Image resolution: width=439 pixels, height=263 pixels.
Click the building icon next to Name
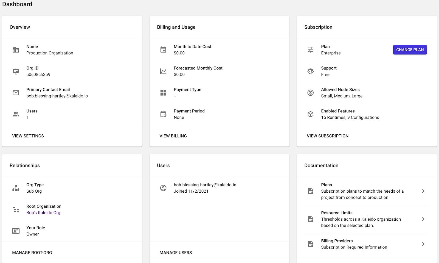(x=16, y=50)
